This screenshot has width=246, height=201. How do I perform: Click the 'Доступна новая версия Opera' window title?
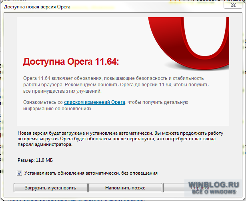[x=37, y=7]
